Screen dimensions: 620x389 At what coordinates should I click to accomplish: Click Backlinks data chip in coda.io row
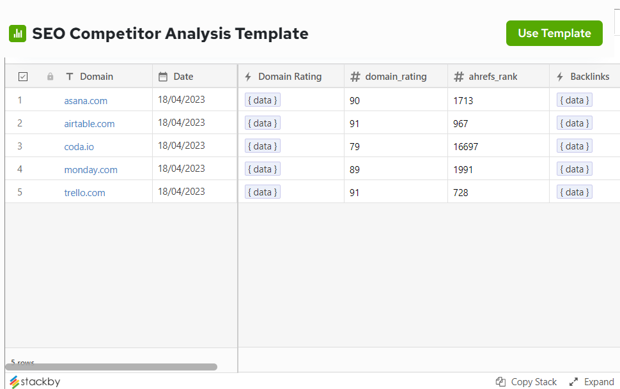tap(575, 146)
